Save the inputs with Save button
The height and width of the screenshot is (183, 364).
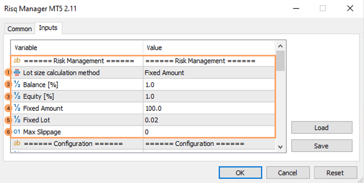coord(321,146)
